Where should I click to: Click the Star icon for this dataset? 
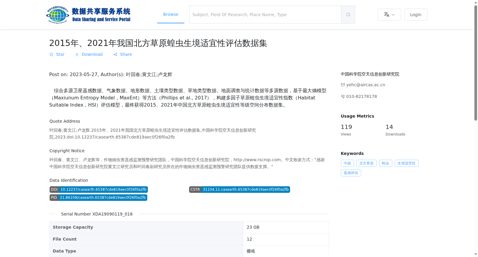51,54
